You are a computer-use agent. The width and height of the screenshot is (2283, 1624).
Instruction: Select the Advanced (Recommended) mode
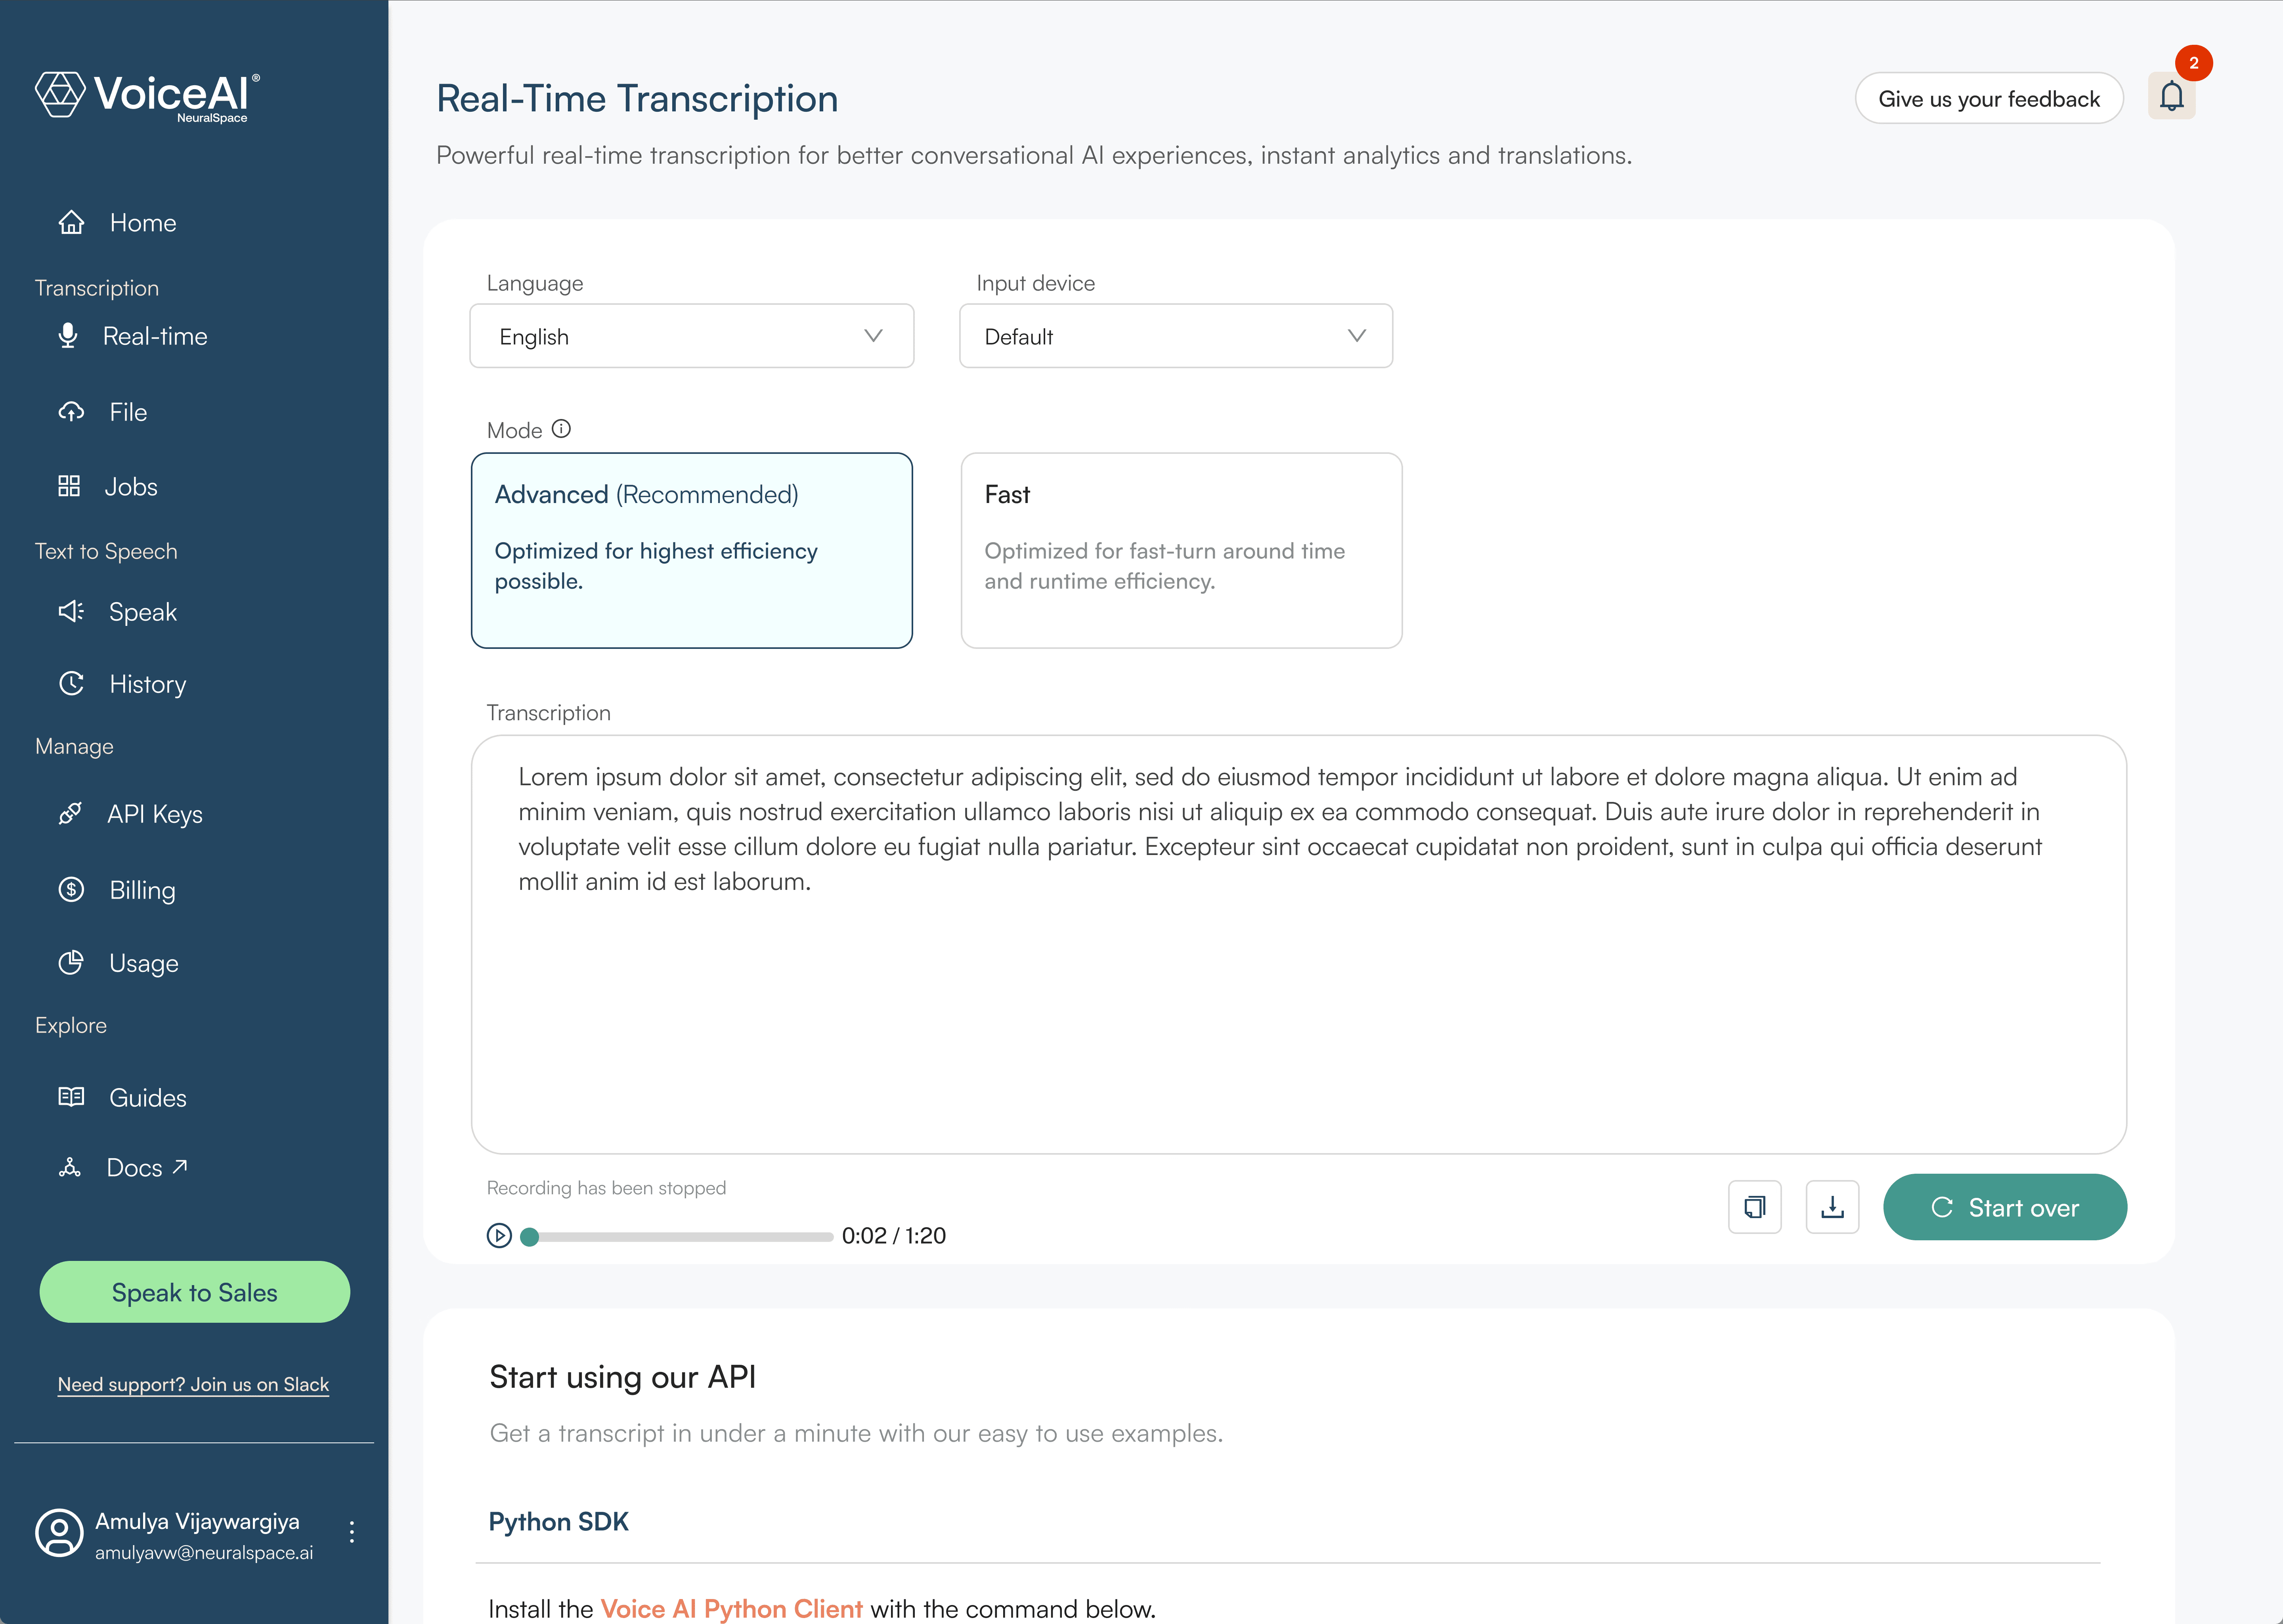[691, 550]
